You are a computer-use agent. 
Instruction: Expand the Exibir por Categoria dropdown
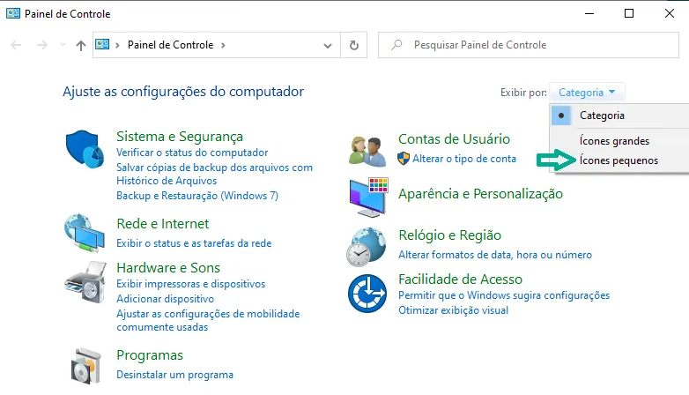[x=587, y=93]
